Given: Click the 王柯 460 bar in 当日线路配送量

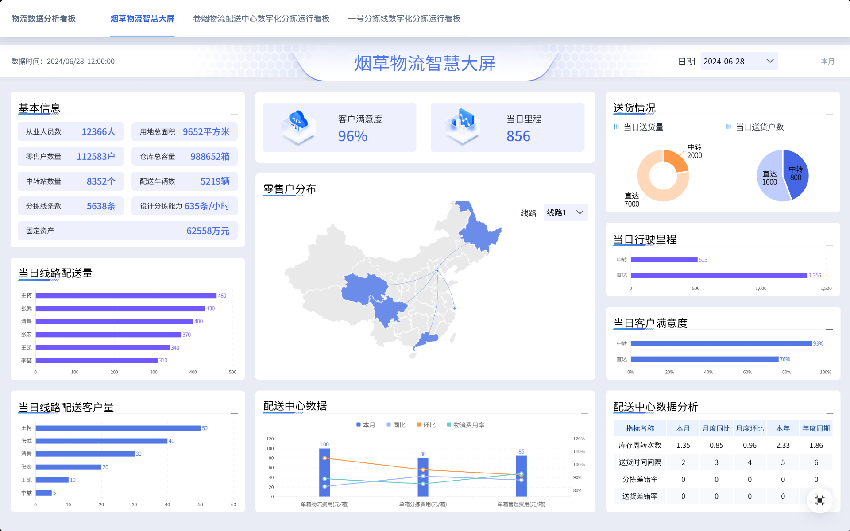Looking at the screenshot, I should coord(126,296).
